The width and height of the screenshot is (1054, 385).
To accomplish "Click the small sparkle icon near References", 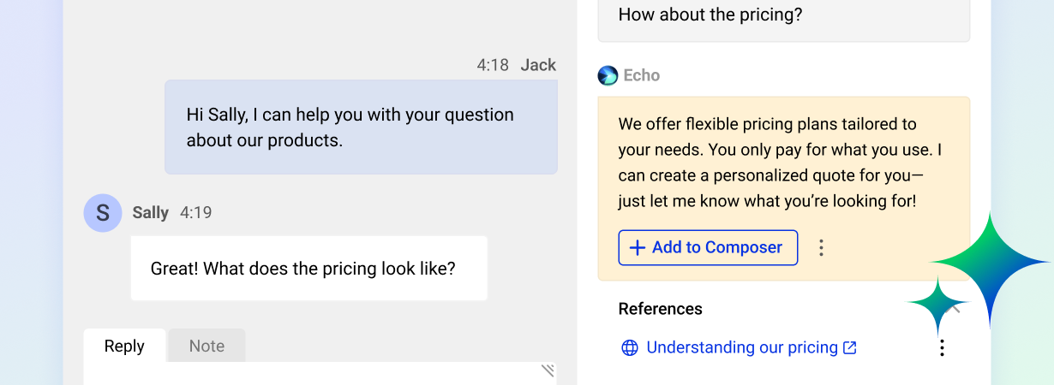I will tap(937, 304).
